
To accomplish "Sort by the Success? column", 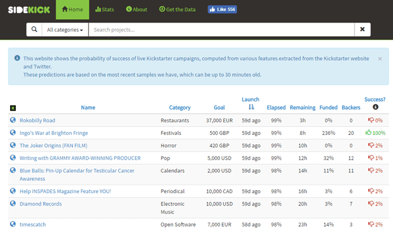I will pos(375,100).
